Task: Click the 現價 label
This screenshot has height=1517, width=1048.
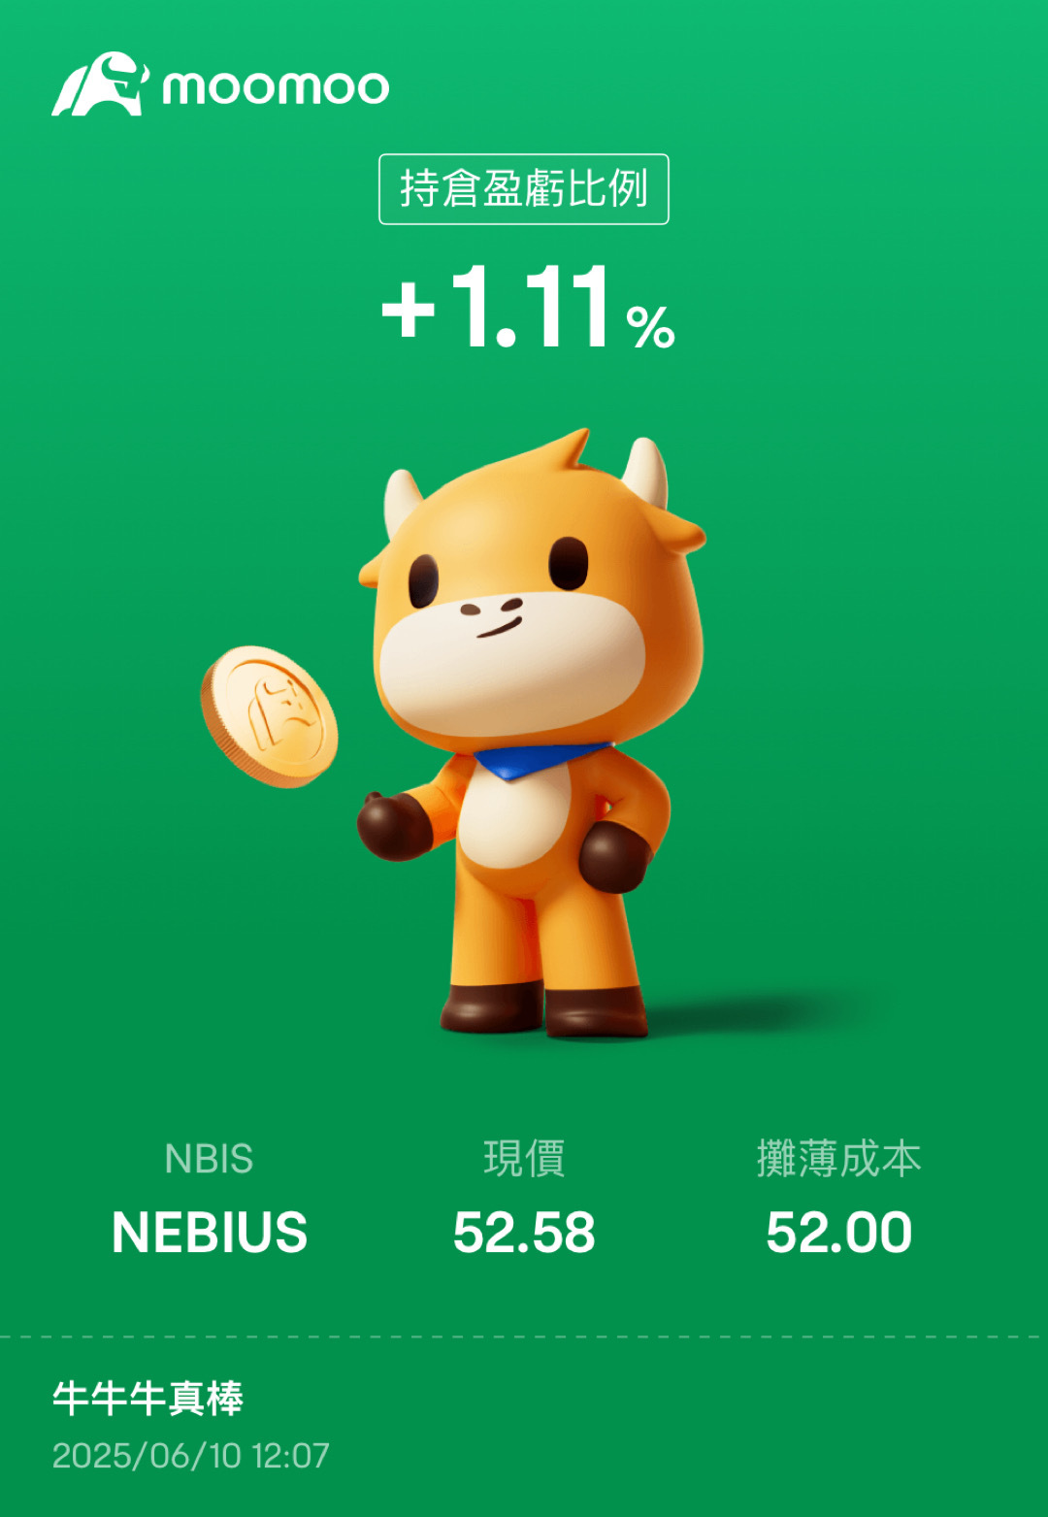Action: pyautogui.click(x=524, y=1159)
